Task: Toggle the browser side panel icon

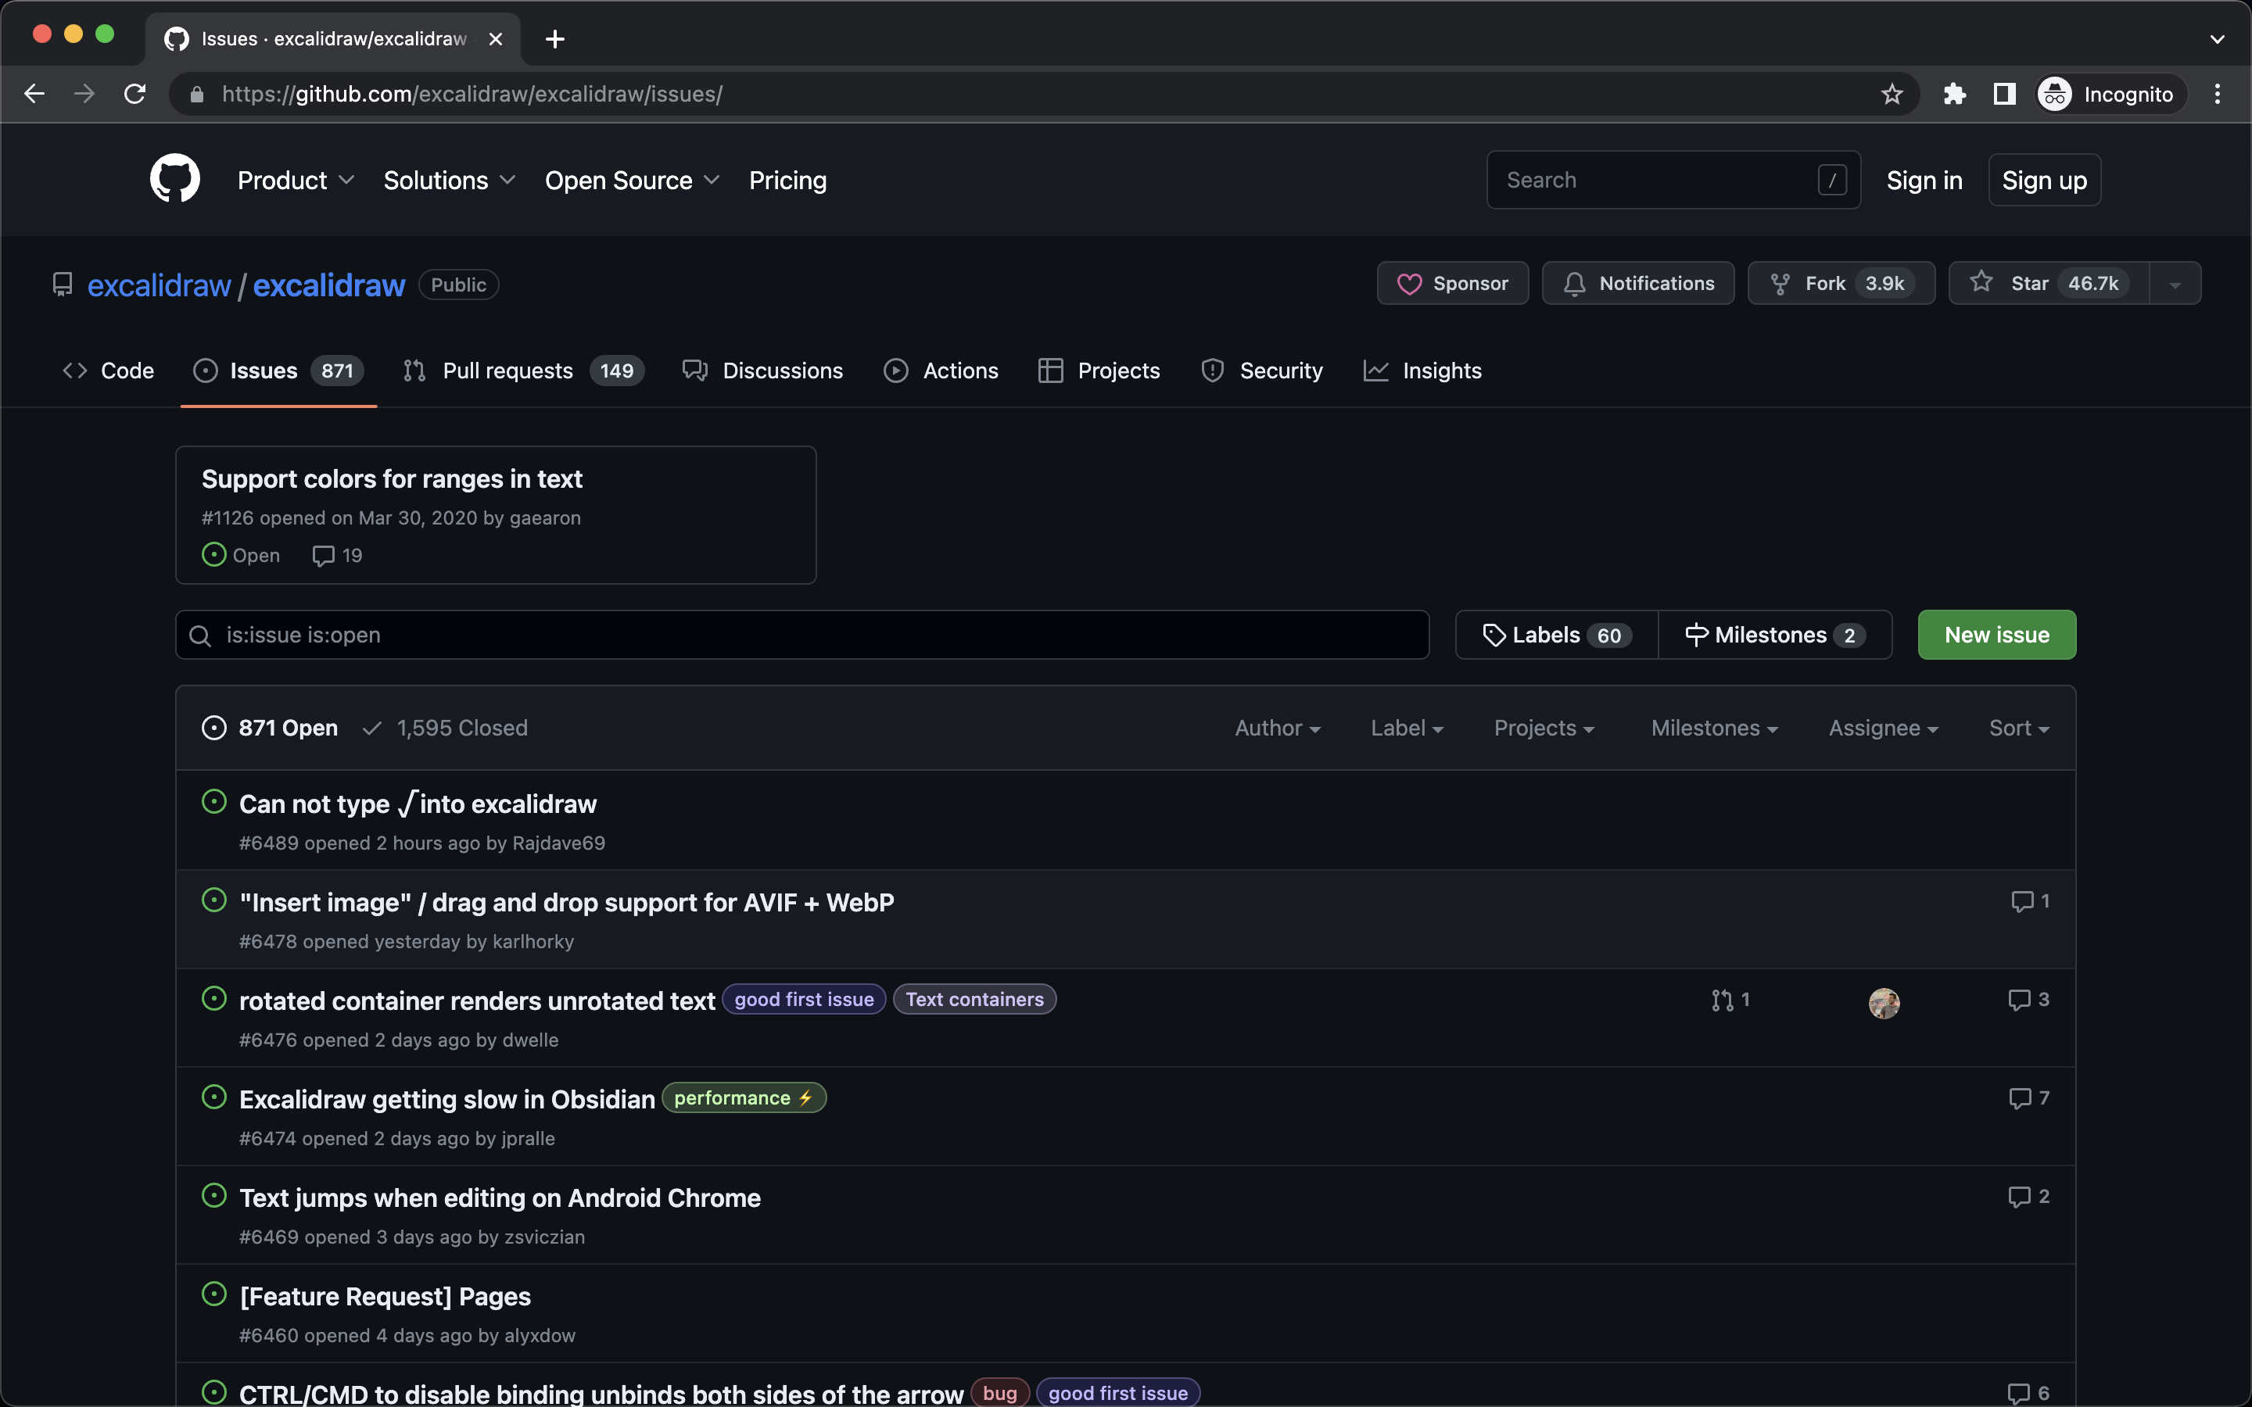Action: [x=2004, y=94]
